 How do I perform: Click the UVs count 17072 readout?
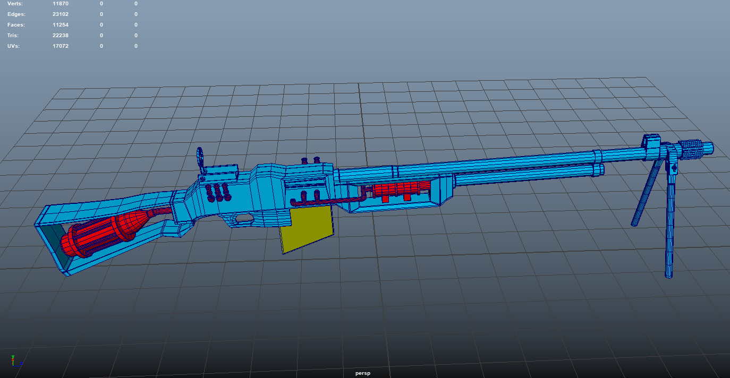tap(60, 46)
